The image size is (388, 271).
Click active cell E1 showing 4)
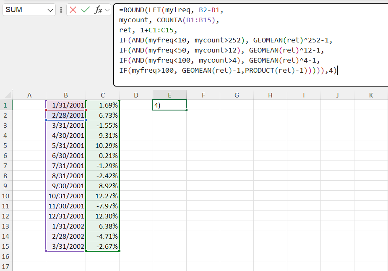click(x=169, y=105)
